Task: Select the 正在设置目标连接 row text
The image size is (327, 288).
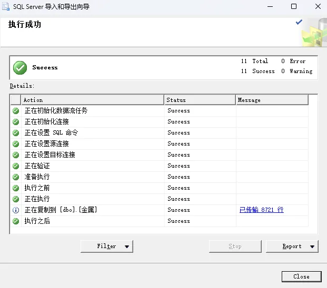Action: [50, 155]
